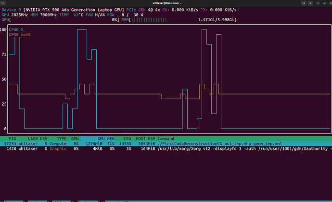The width and height of the screenshot is (332, 202).
Task: Click the FAN N/A% readout
Action: point(95,15)
